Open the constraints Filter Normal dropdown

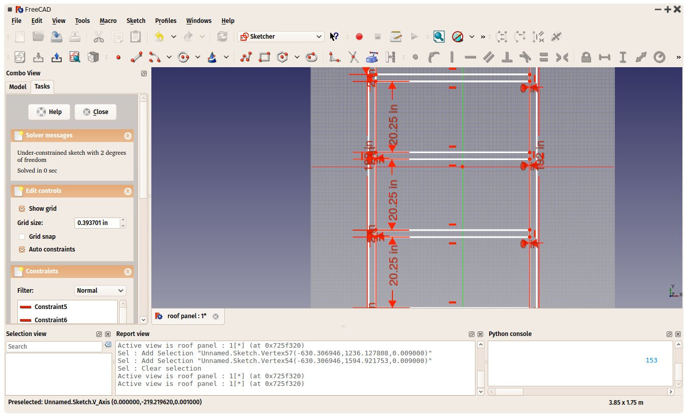click(100, 291)
